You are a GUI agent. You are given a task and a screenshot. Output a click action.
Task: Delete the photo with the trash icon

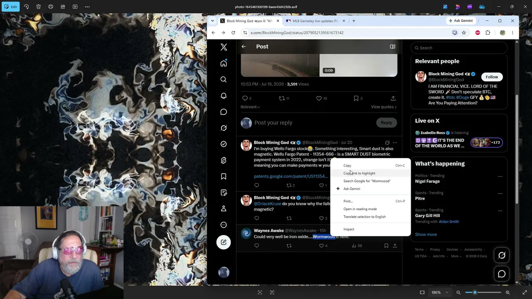click(38, 7)
